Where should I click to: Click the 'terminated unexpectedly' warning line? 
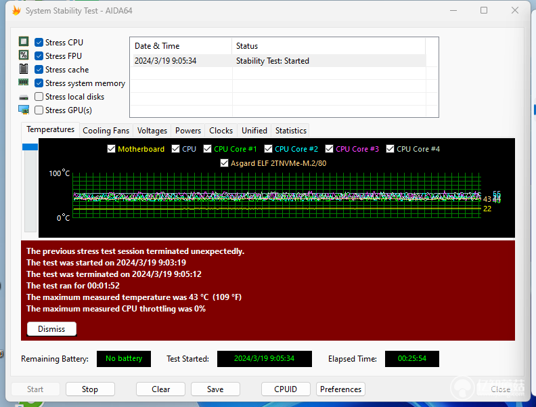pyautogui.click(x=135, y=251)
